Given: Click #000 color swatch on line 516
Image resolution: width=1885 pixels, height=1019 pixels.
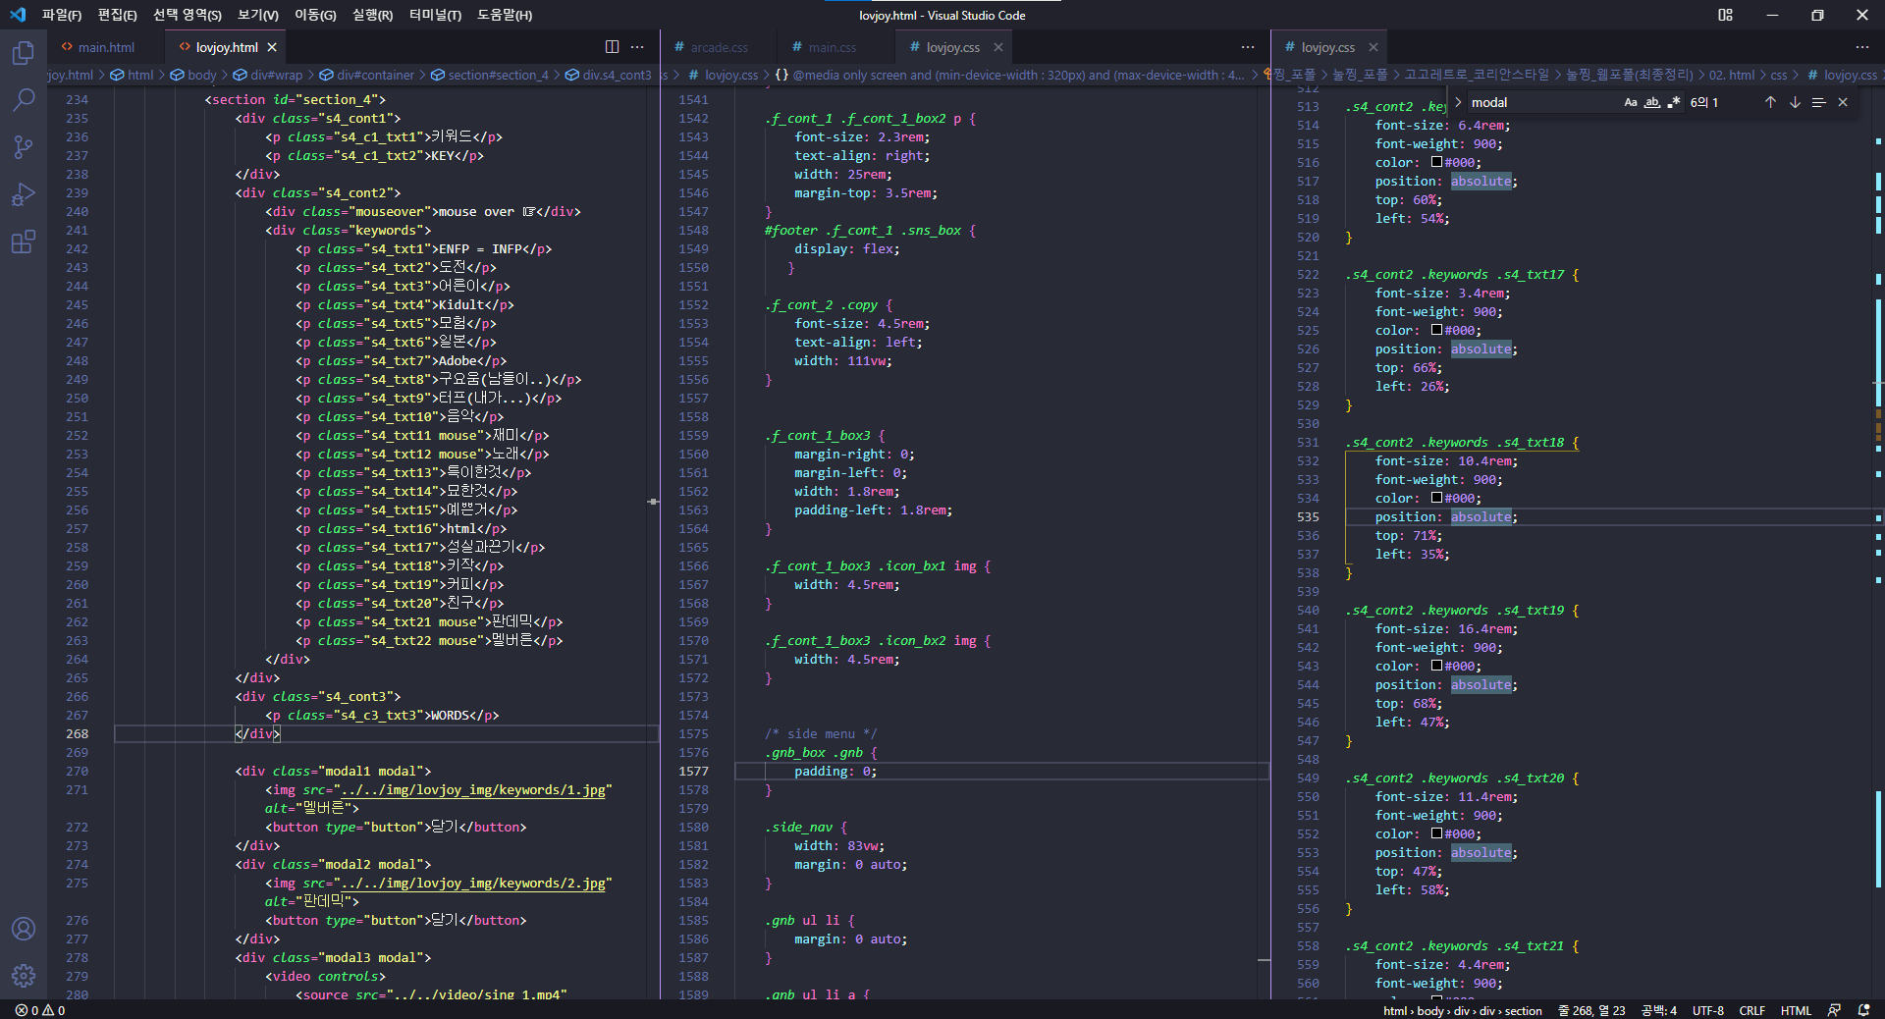Looking at the screenshot, I should click(1436, 162).
